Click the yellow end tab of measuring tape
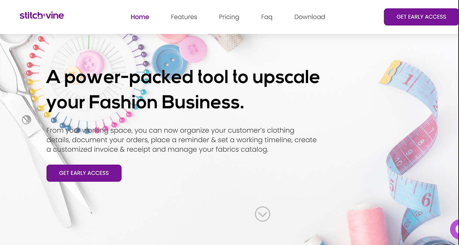The width and height of the screenshot is (459, 245). tap(390, 72)
